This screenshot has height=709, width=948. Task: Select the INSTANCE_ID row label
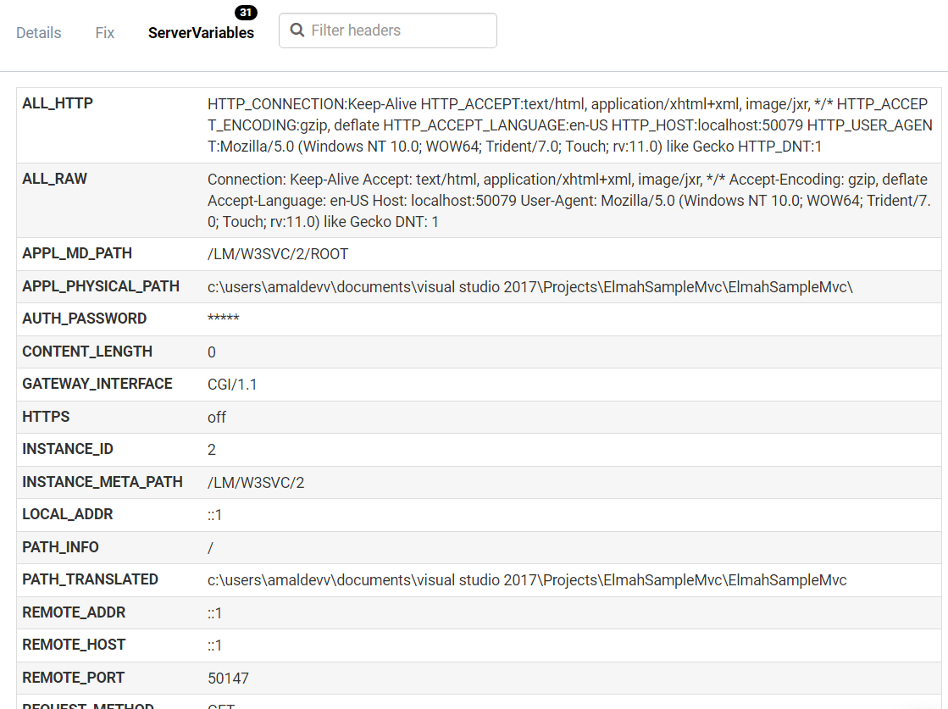[68, 449]
